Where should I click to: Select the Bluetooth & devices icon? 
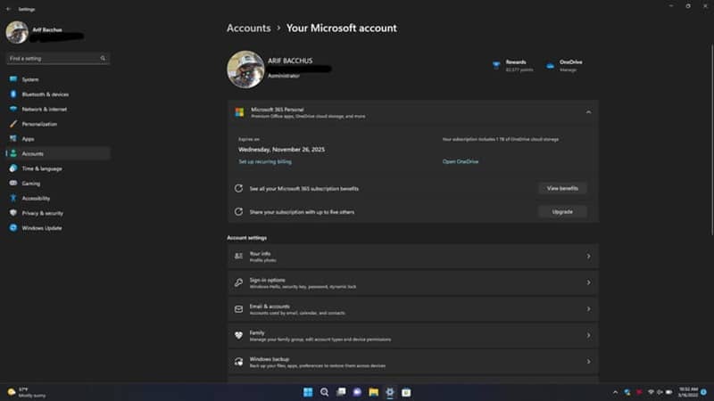[x=13, y=94]
